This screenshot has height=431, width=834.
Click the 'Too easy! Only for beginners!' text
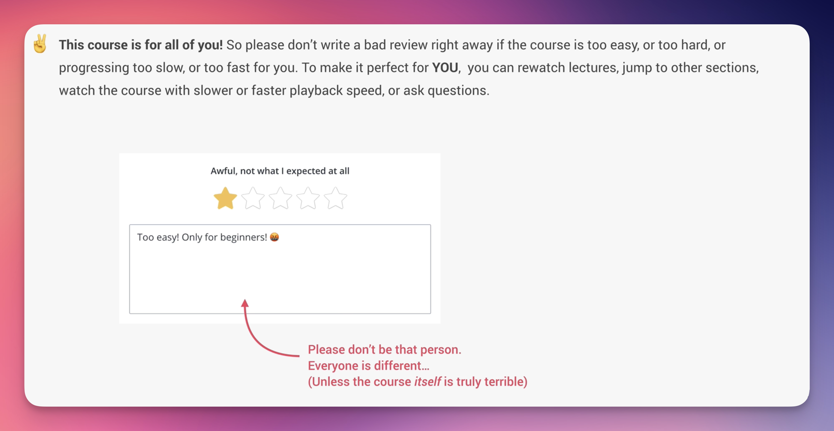coord(202,237)
